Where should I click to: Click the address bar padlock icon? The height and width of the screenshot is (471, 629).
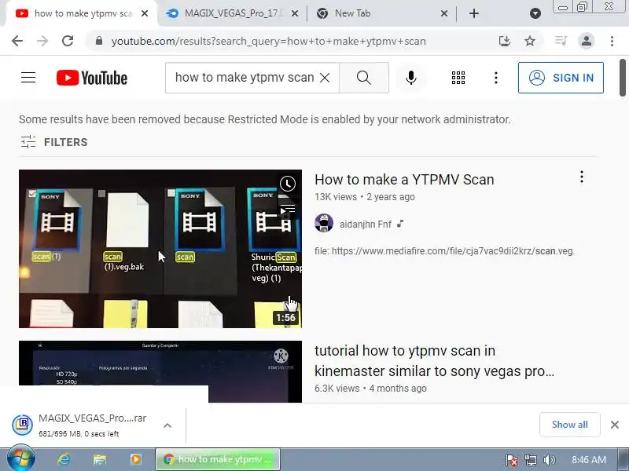coord(99,41)
